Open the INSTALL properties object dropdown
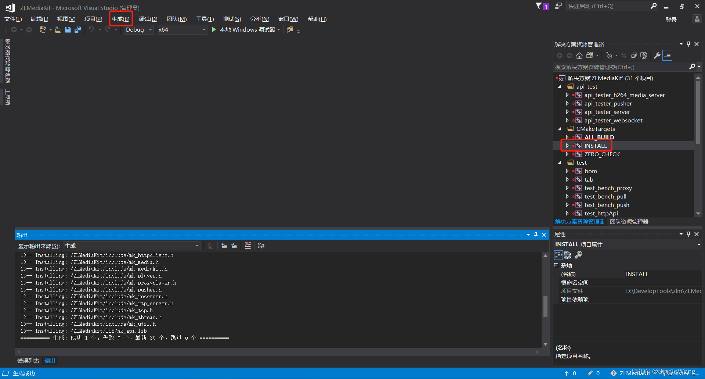 point(699,244)
